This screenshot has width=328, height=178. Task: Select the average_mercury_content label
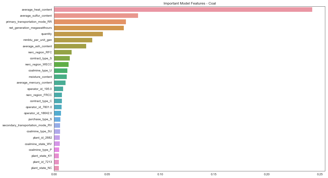click(x=34, y=83)
